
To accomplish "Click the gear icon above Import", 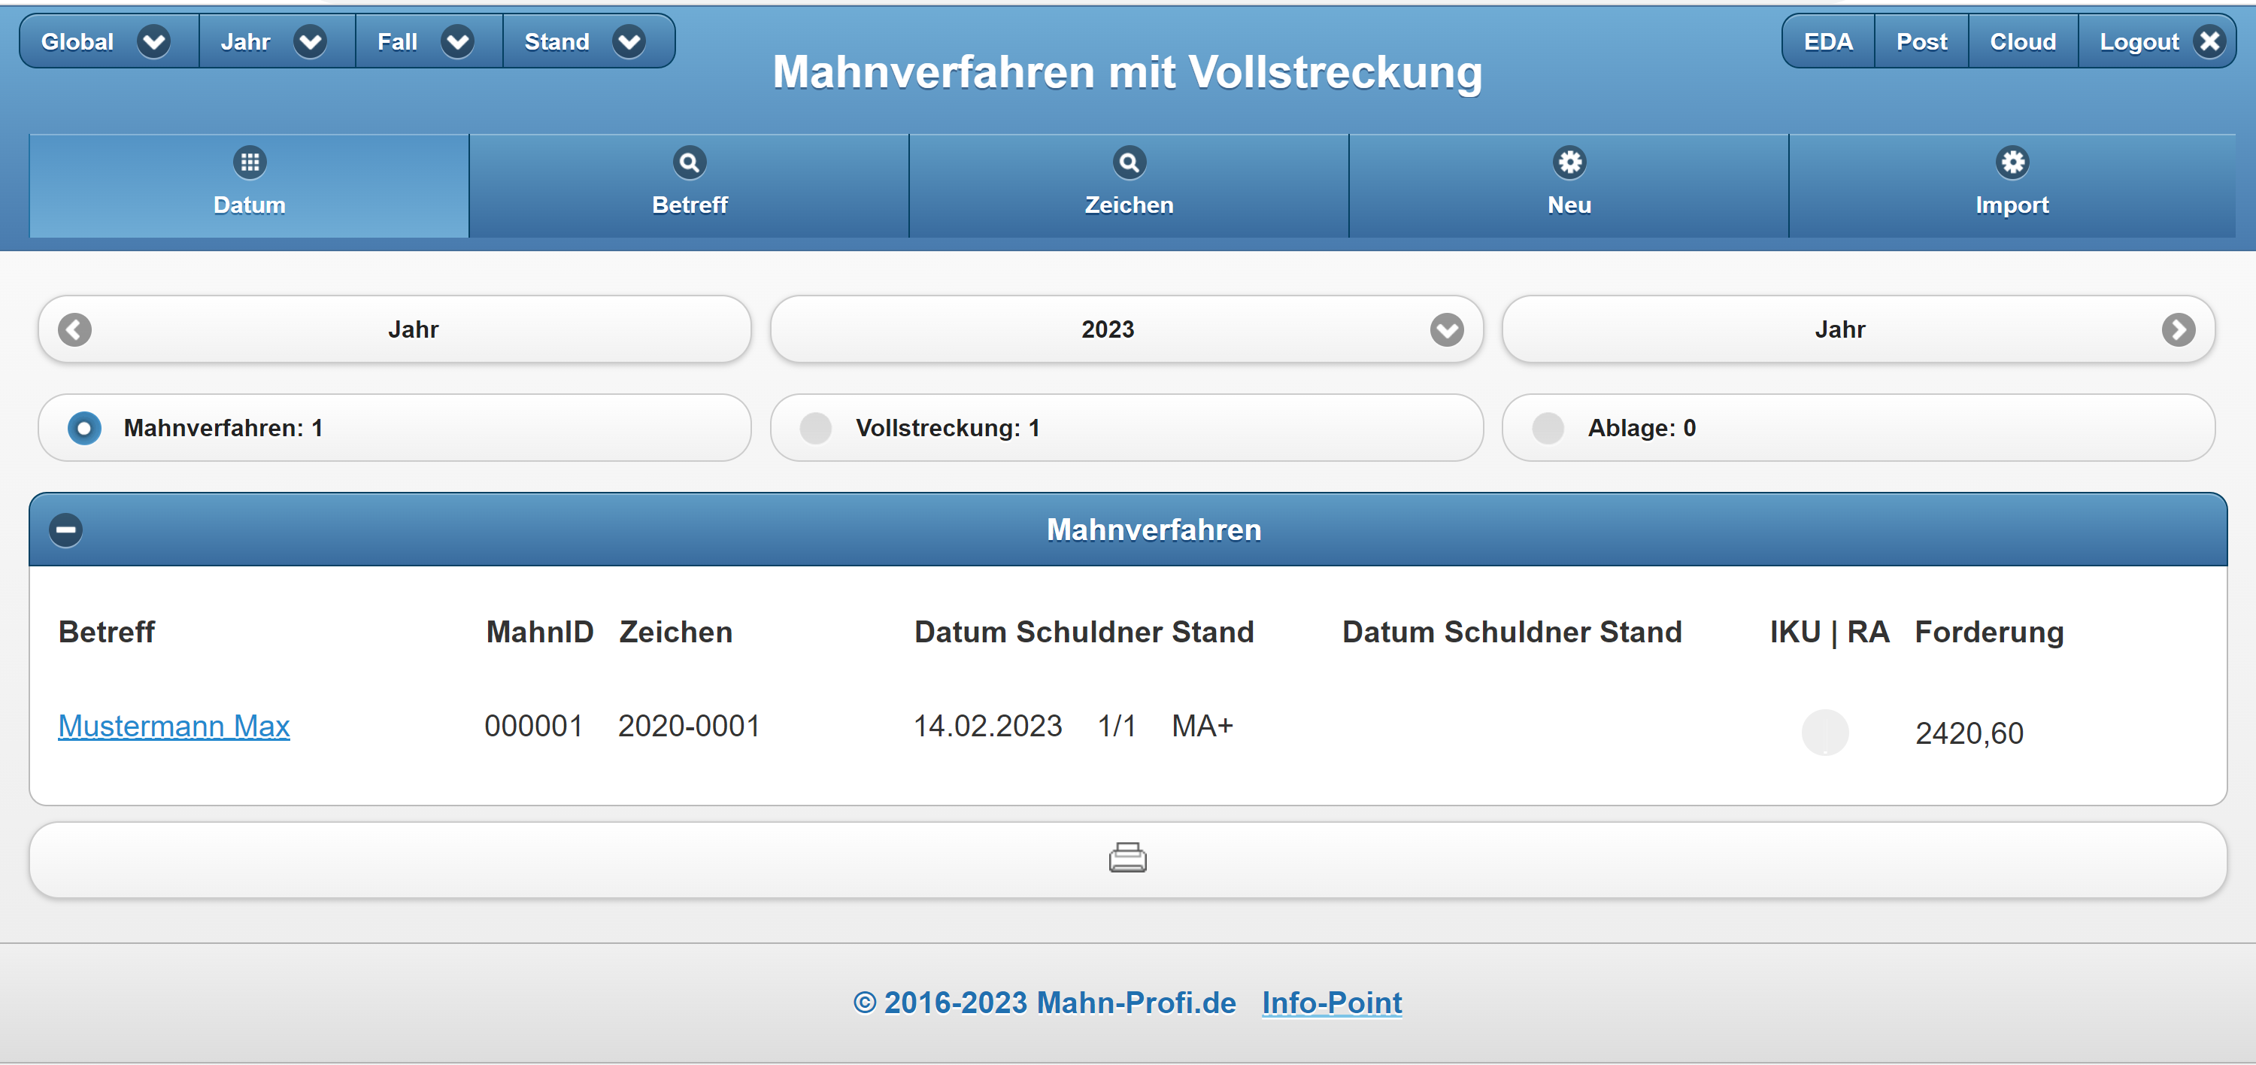I will click(2012, 162).
